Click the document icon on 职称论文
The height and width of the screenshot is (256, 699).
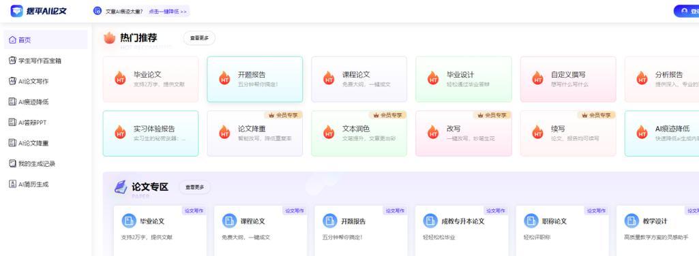pos(531,221)
